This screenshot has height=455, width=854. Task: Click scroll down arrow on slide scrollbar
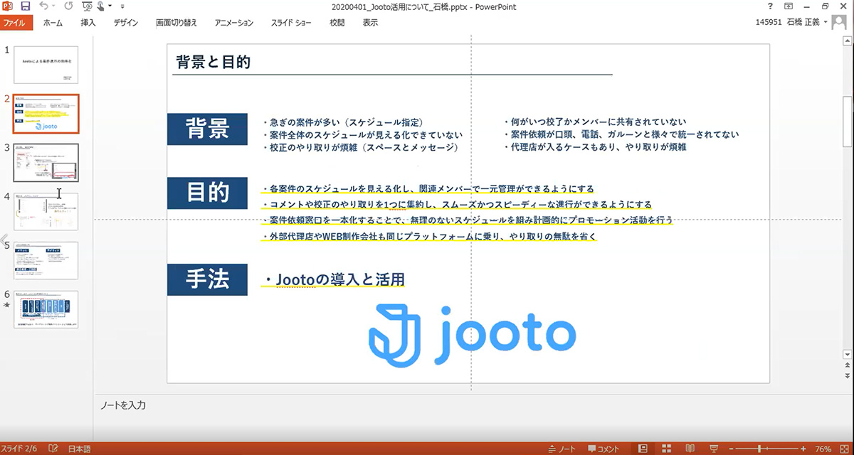point(847,353)
